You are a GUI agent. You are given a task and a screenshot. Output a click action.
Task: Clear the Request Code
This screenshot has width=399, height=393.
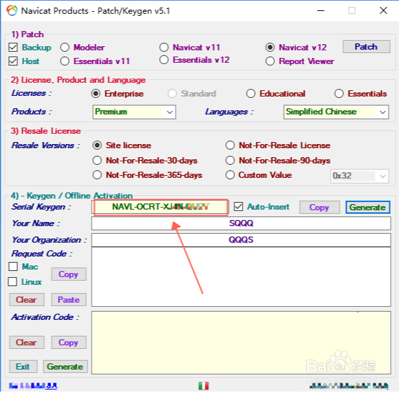tap(27, 300)
